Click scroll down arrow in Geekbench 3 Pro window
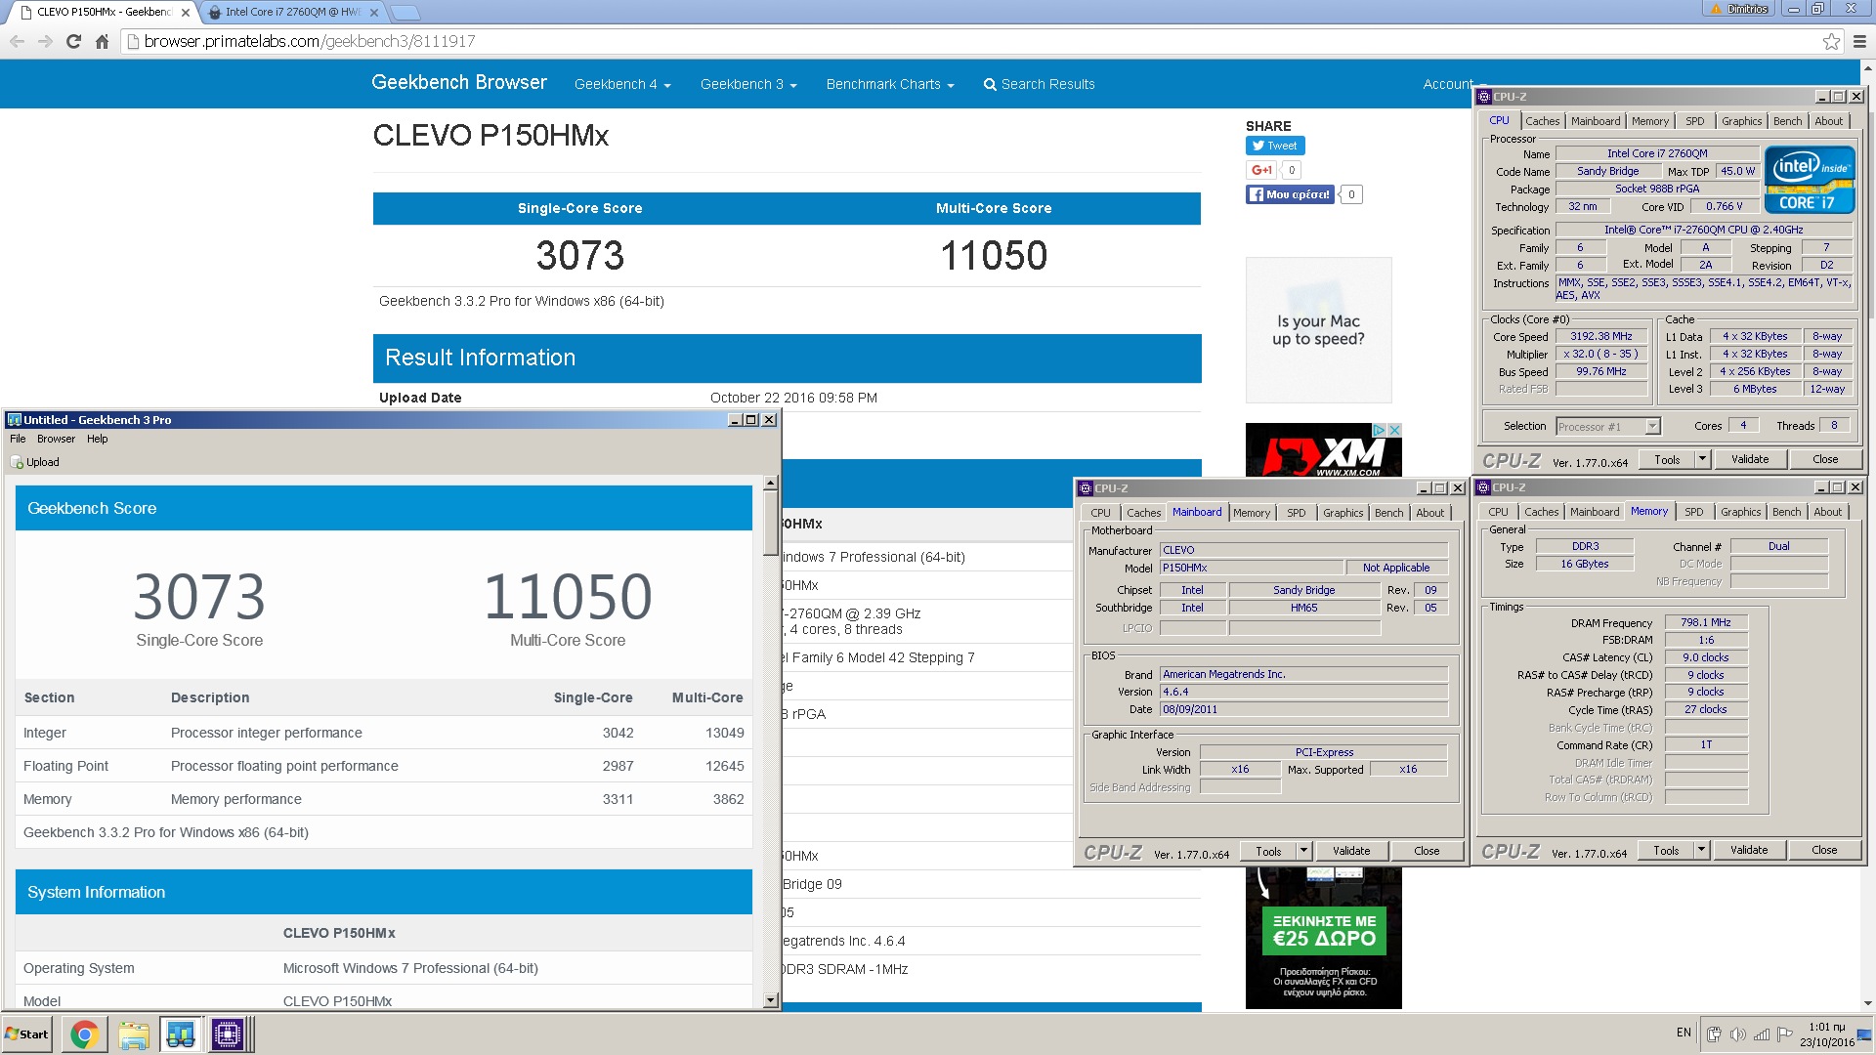 (x=770, y=1000)
